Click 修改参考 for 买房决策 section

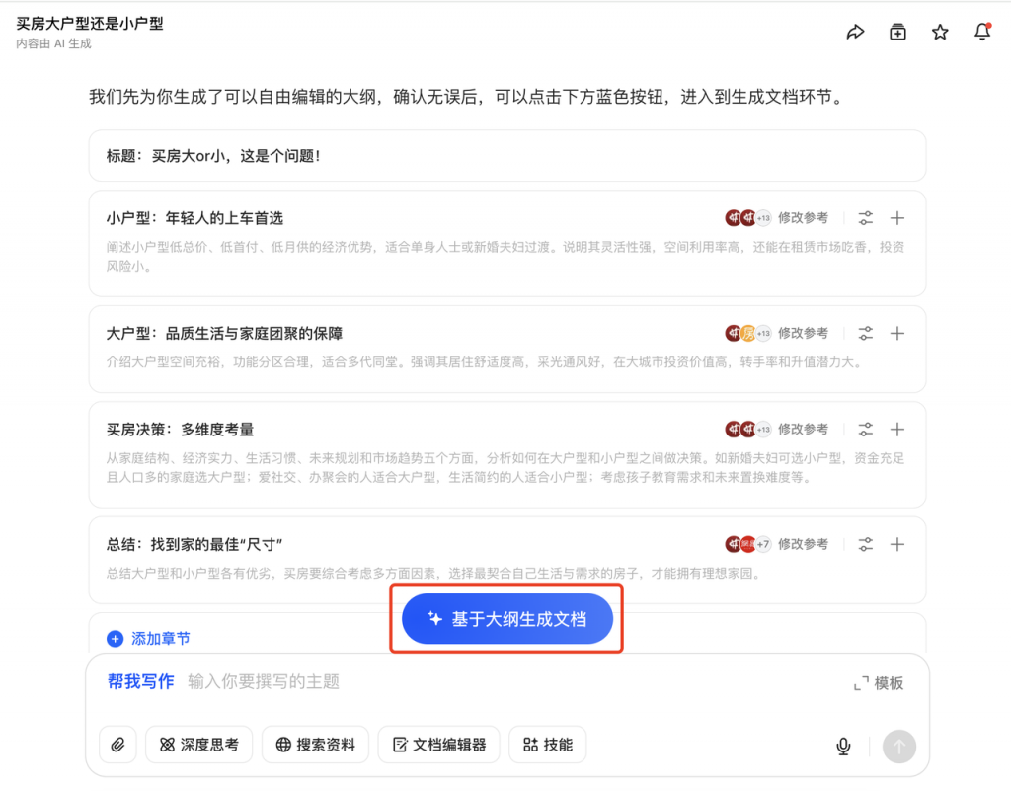pyautogui.click(x=803, y=430)
